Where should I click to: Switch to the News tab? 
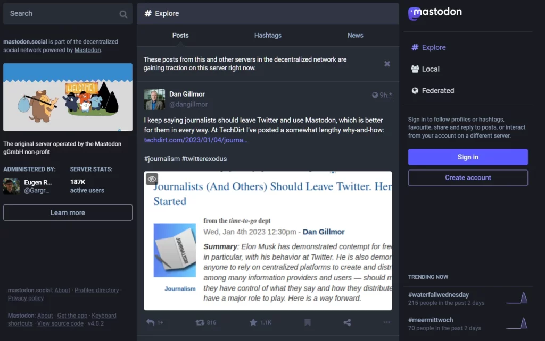click(355, 35)
